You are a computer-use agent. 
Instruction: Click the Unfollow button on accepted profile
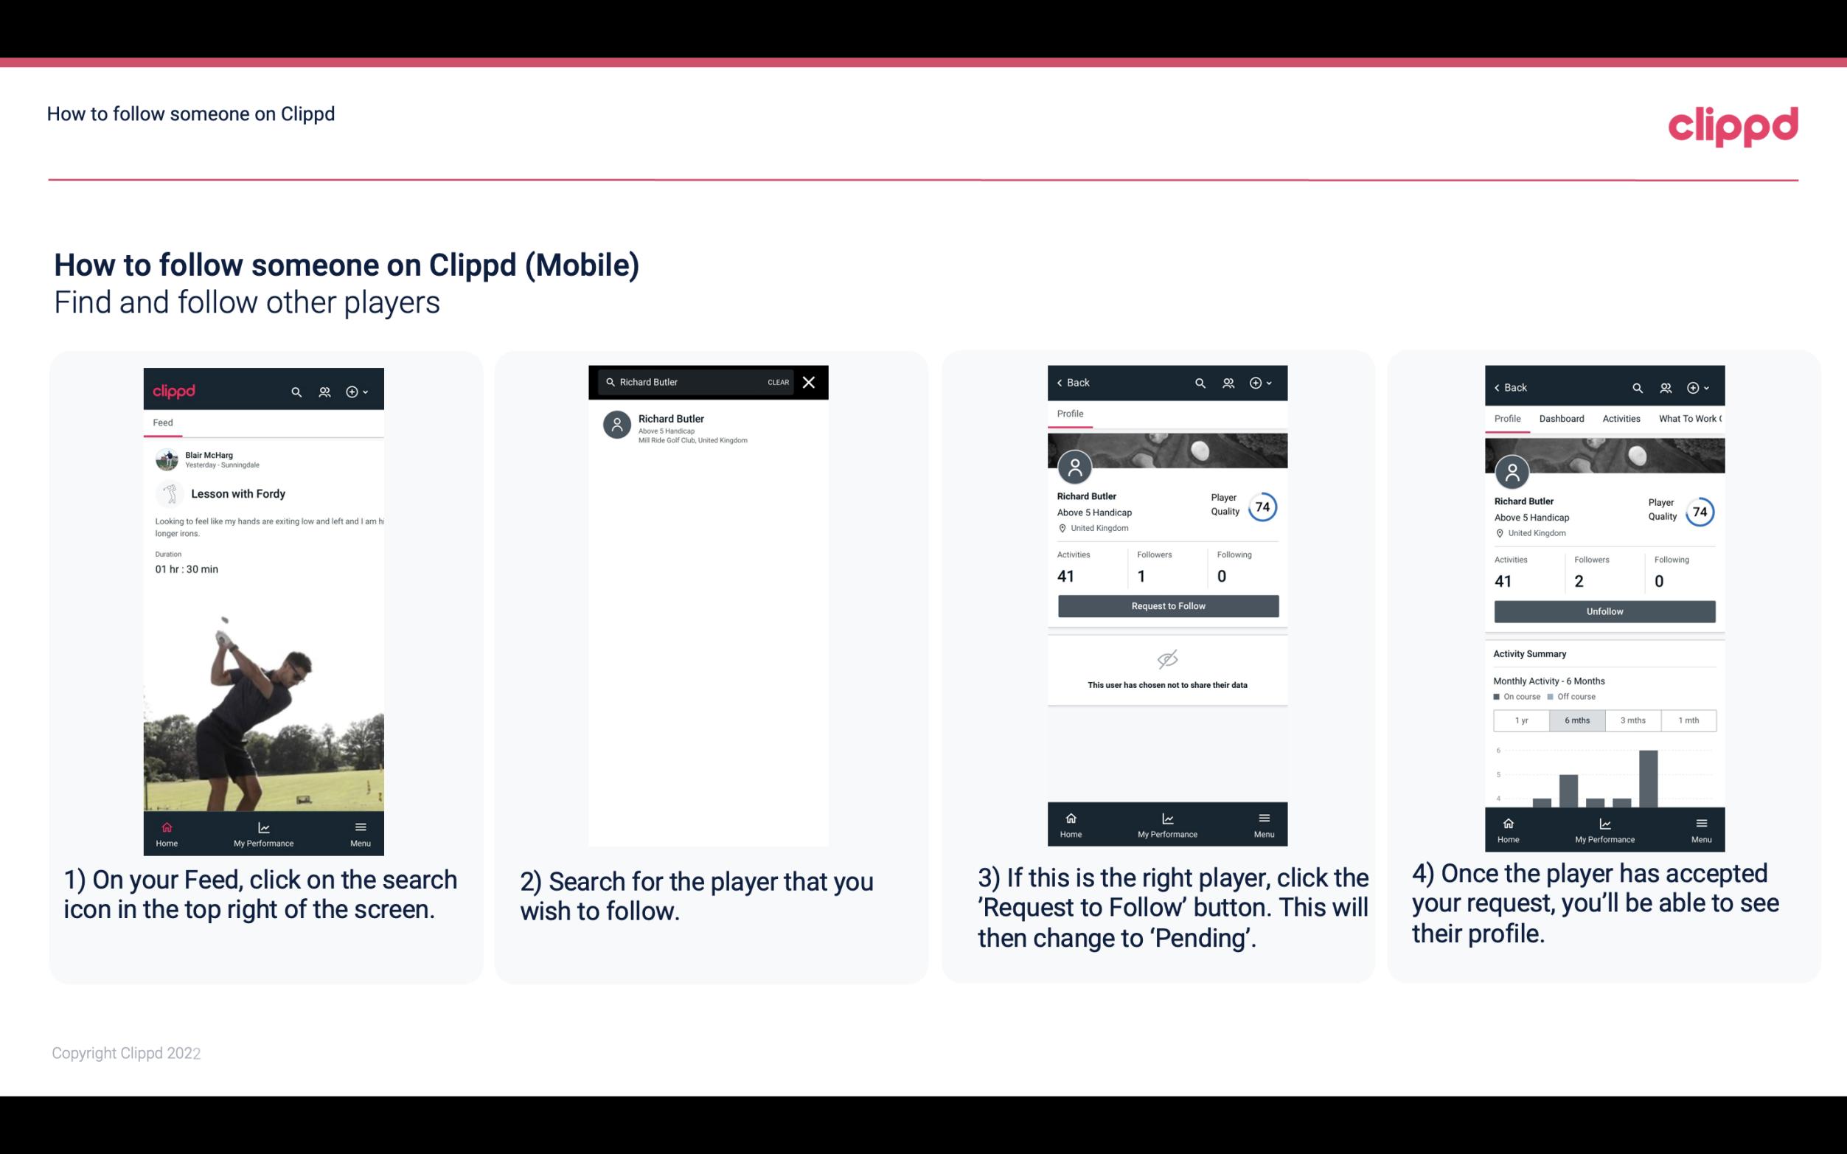tap(1604, 611)
